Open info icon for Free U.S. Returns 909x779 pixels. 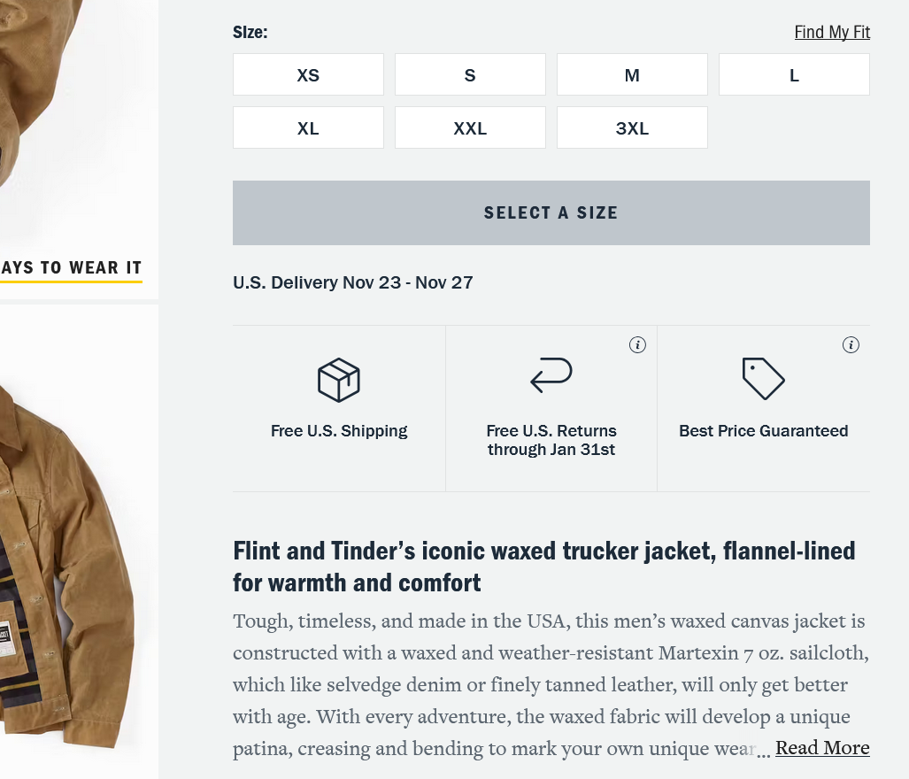(637, 345)
